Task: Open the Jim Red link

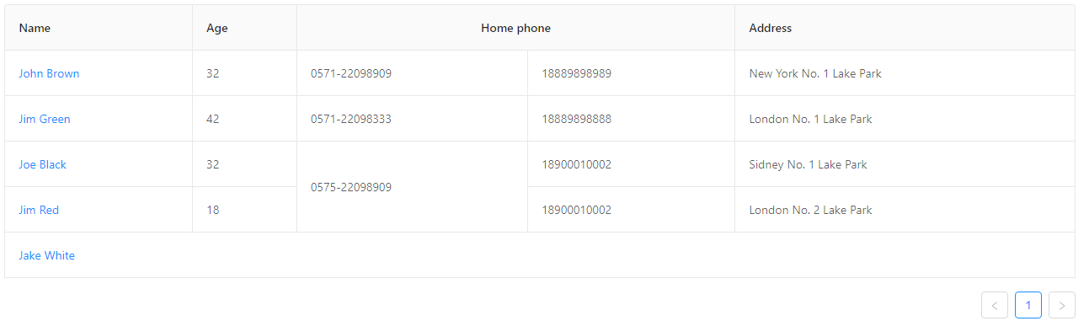Action: (39, 210)
